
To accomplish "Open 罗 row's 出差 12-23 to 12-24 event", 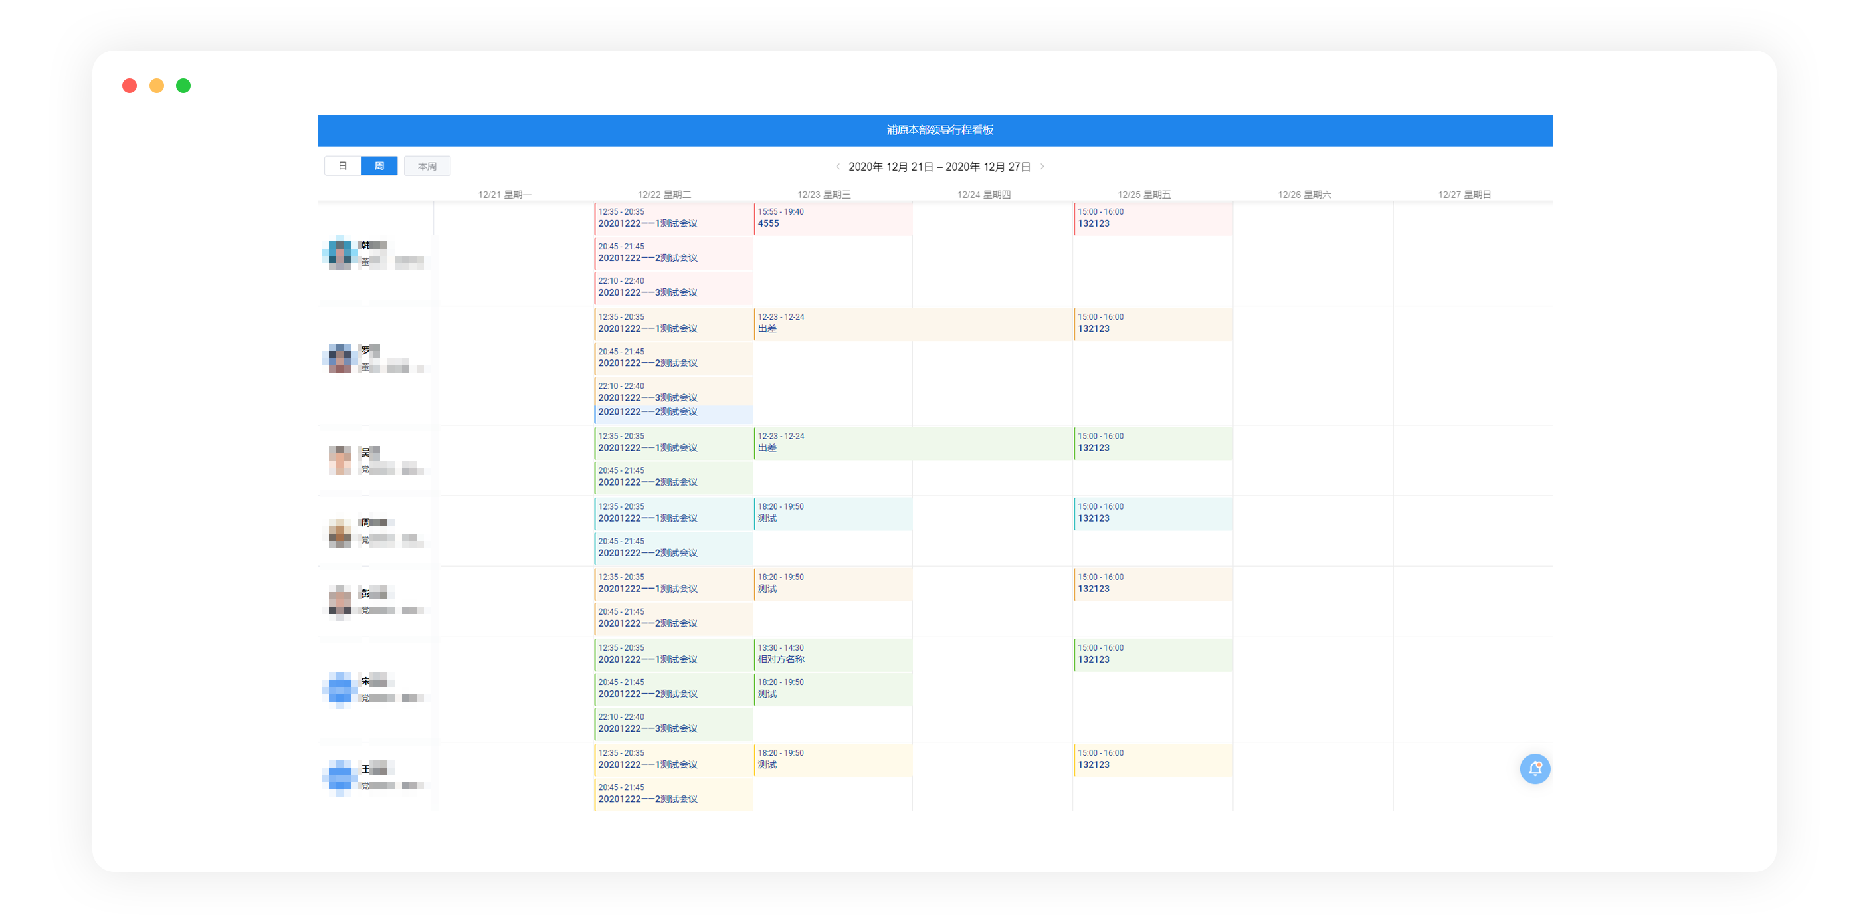I will click(x=913, y=324).
